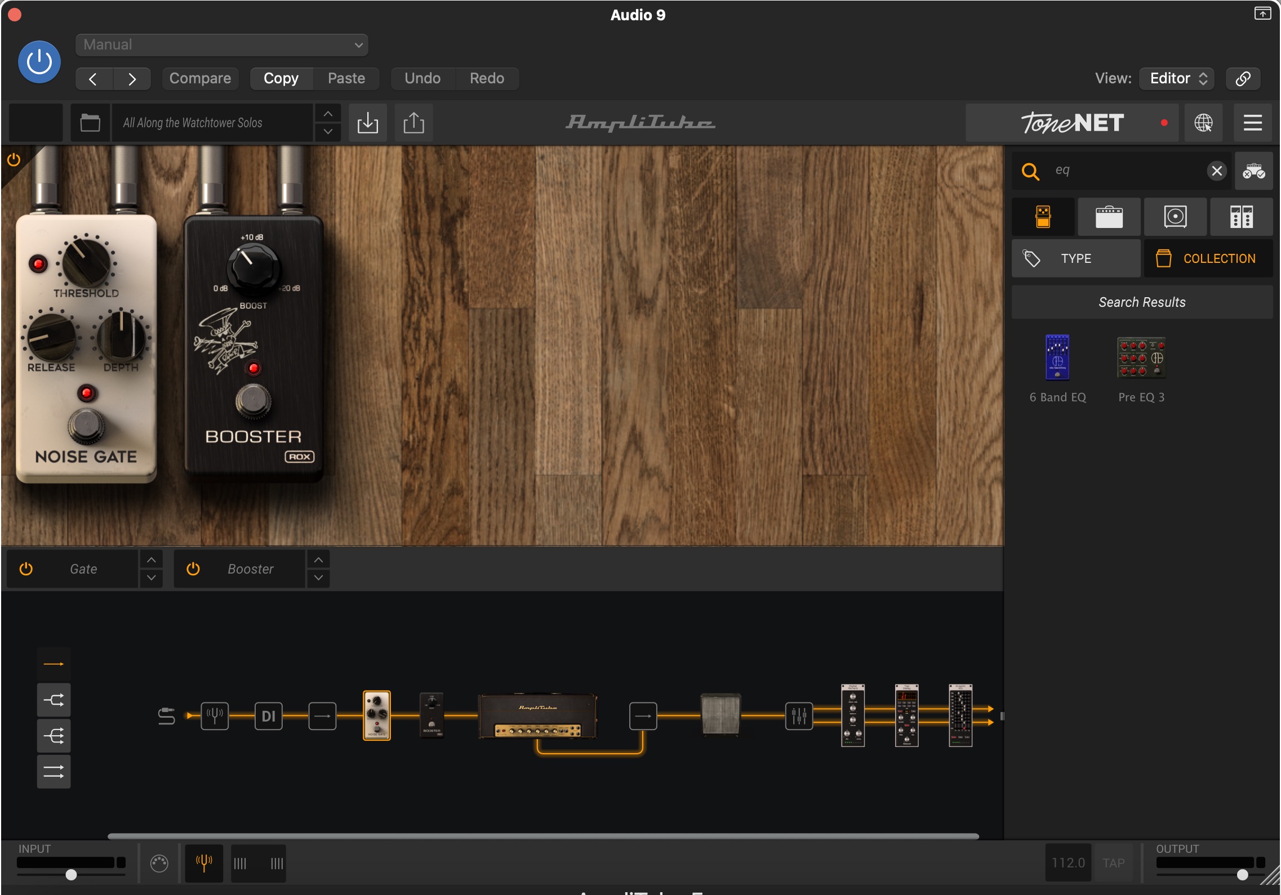Image resolution: width=1281 pixels, height=895 pixels.
Task: Select parallel signal chain routing
Action: pos(54,772)
